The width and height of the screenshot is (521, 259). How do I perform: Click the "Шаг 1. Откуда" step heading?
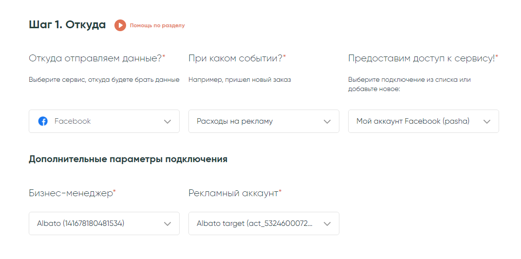pos(67,25)
